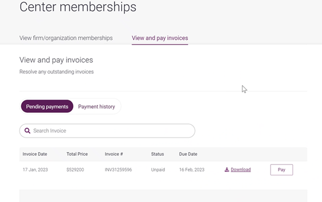322x202 pixels.
Task: Click the Unpaid status cell
Action: pos(158,170)
